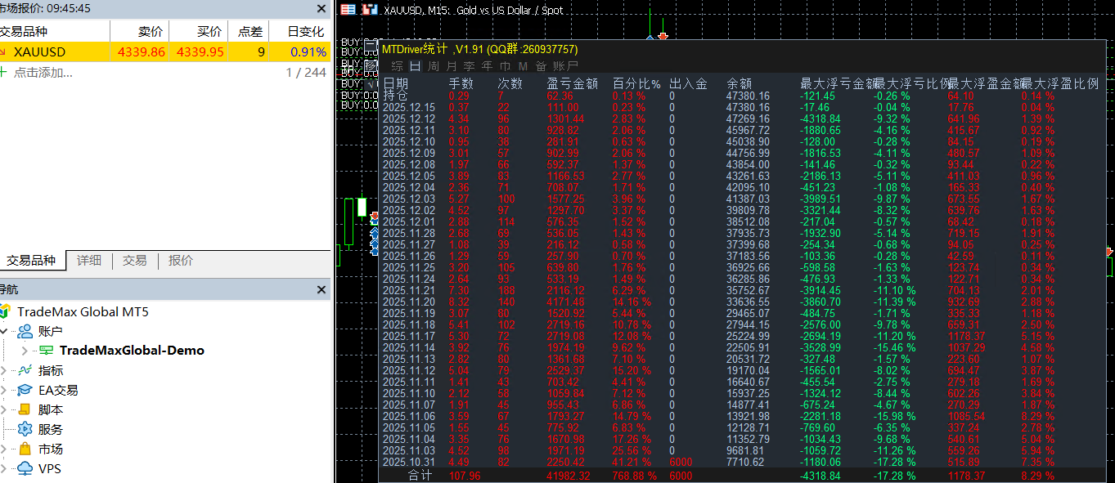Image resolution: width=1115 pixels, height=483 pixels.
Task: Select the 脚本 scripts icon in navigator
Action: pyautogui.click(x=24, y=409)
